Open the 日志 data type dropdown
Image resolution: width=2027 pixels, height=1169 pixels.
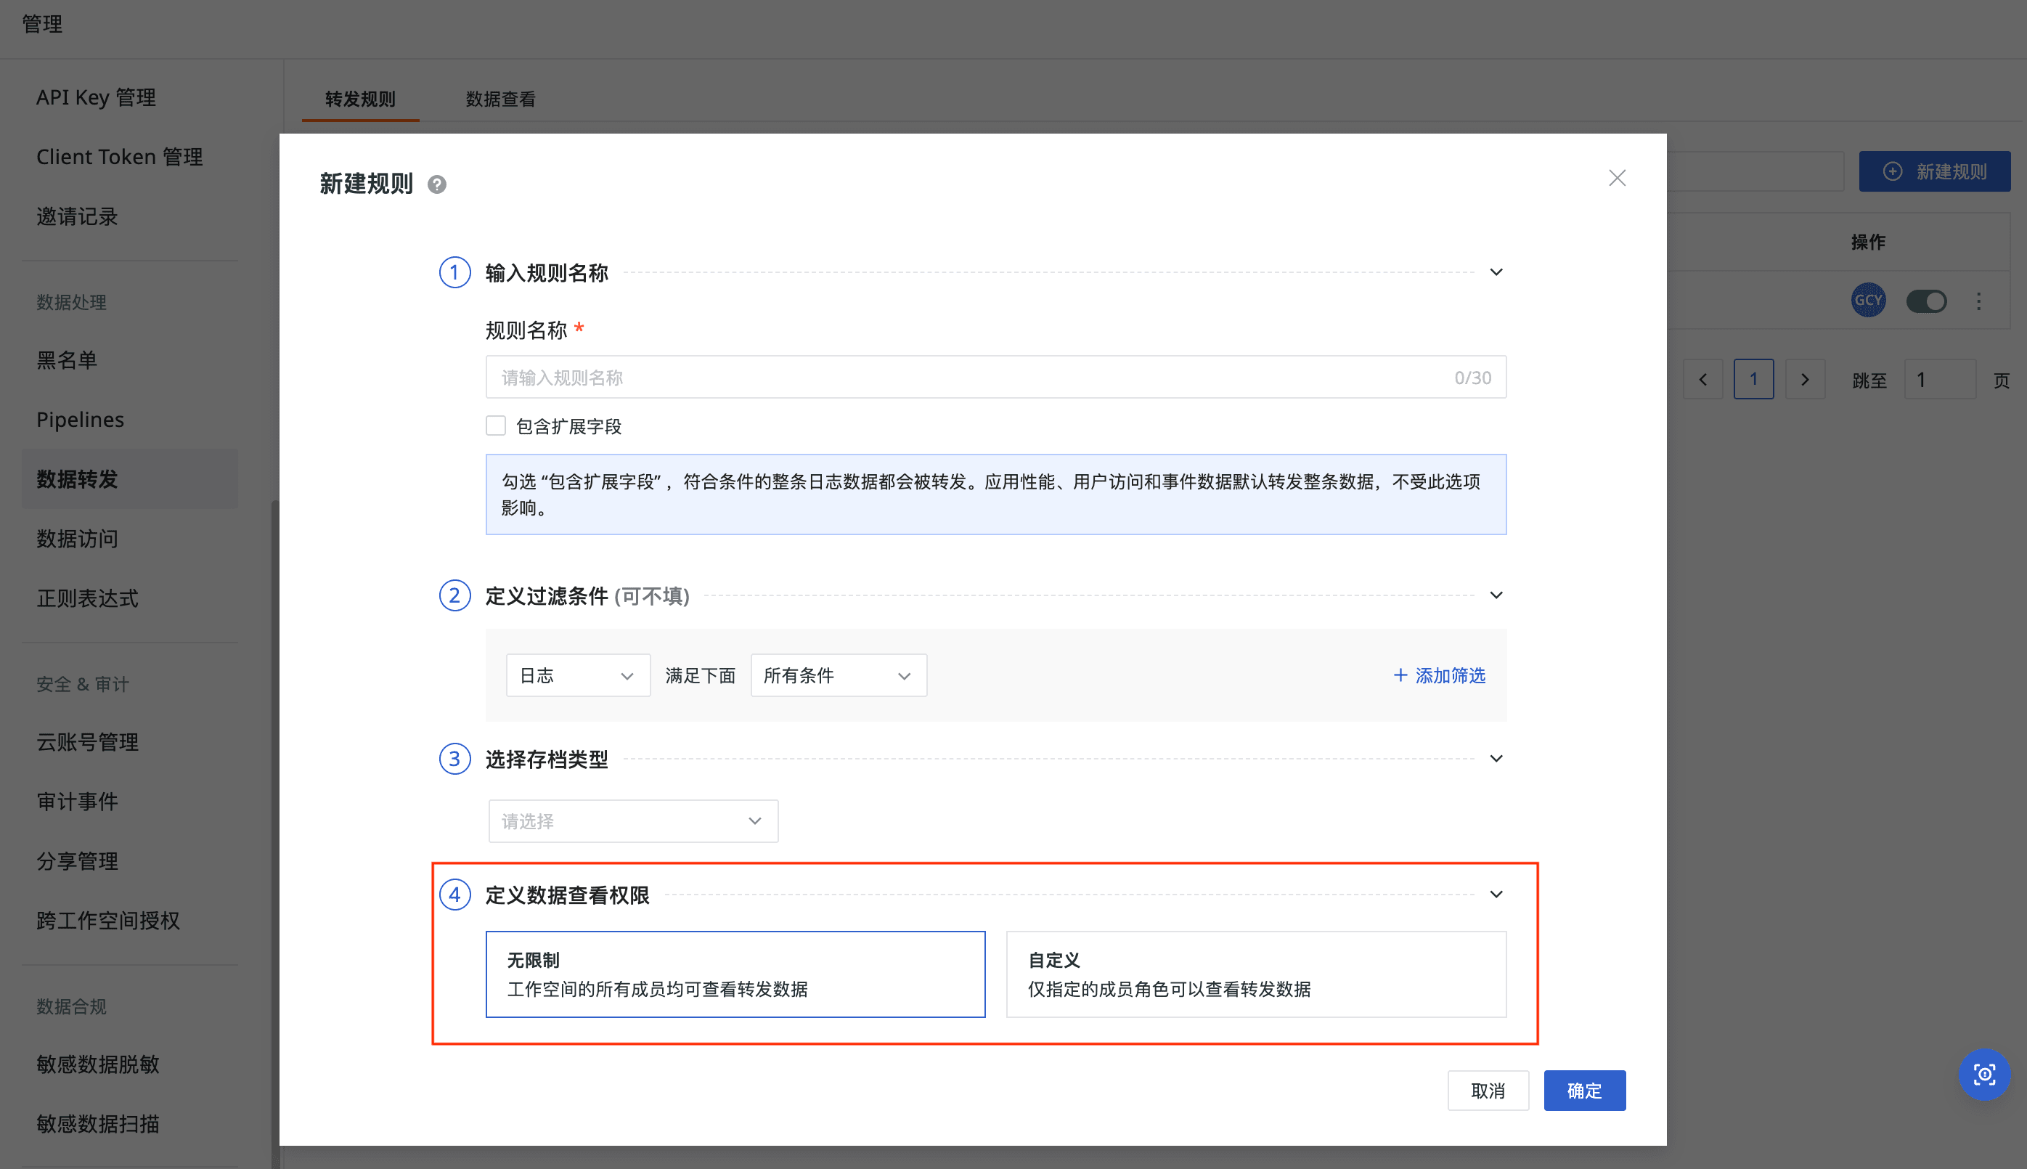(578, 675)
